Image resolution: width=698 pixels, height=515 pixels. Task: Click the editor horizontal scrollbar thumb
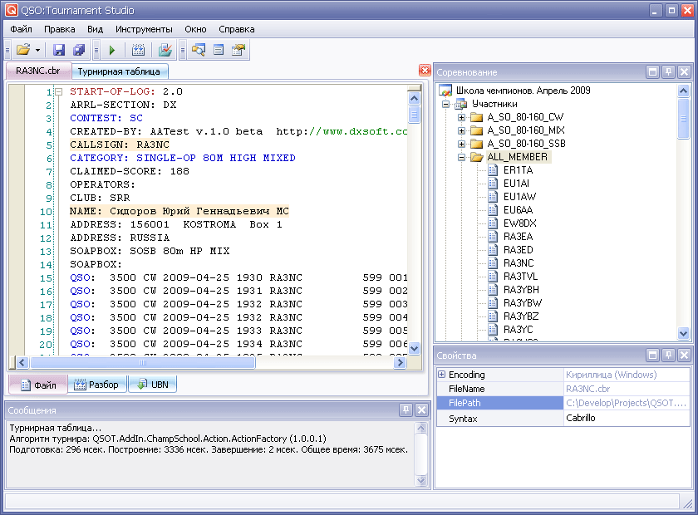point(141,362)
